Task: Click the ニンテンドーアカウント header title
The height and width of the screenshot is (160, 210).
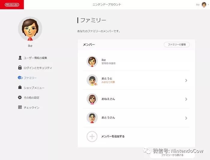Action: point(107,4)
